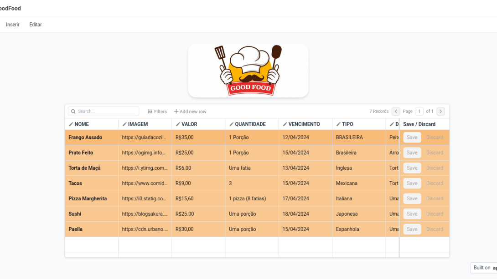Select the Sushi name cell
The height and width of the screenshot is (279, 497).
pyautogui.click(x=92, y=214)
